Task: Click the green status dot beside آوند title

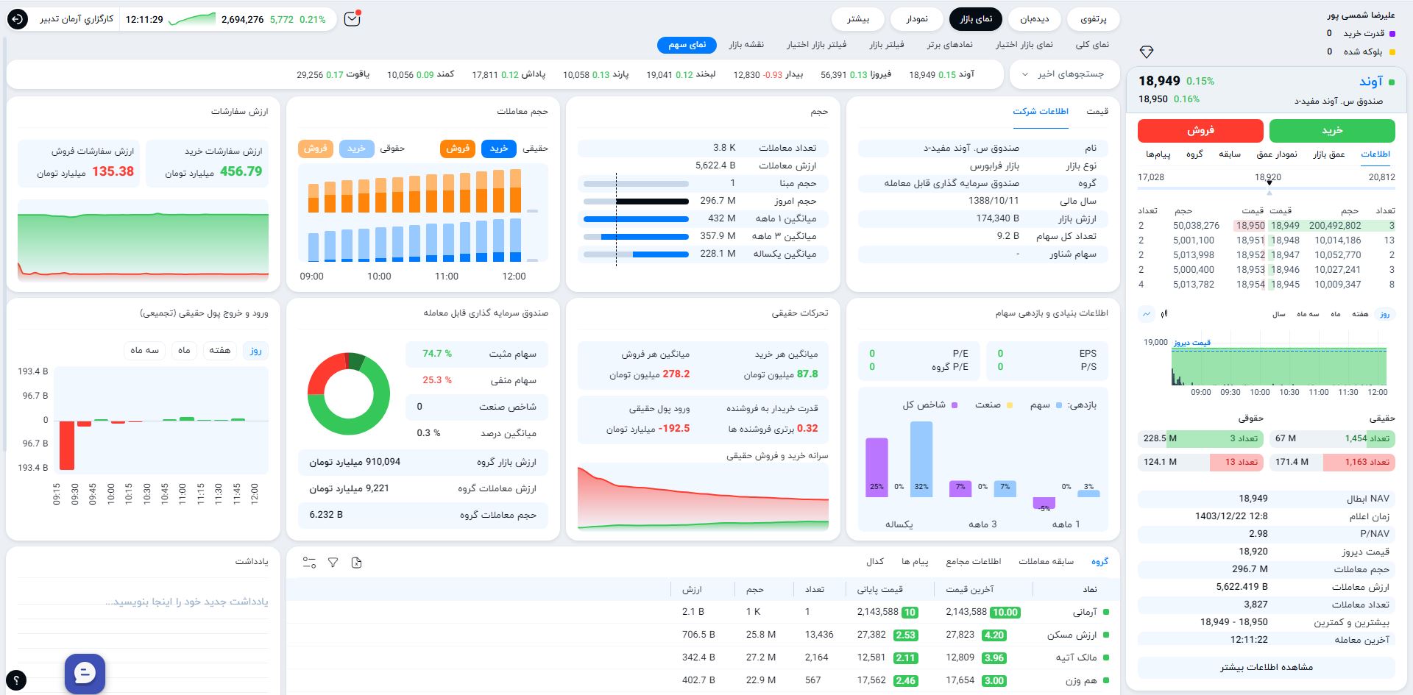Action: pos(1391,82)
